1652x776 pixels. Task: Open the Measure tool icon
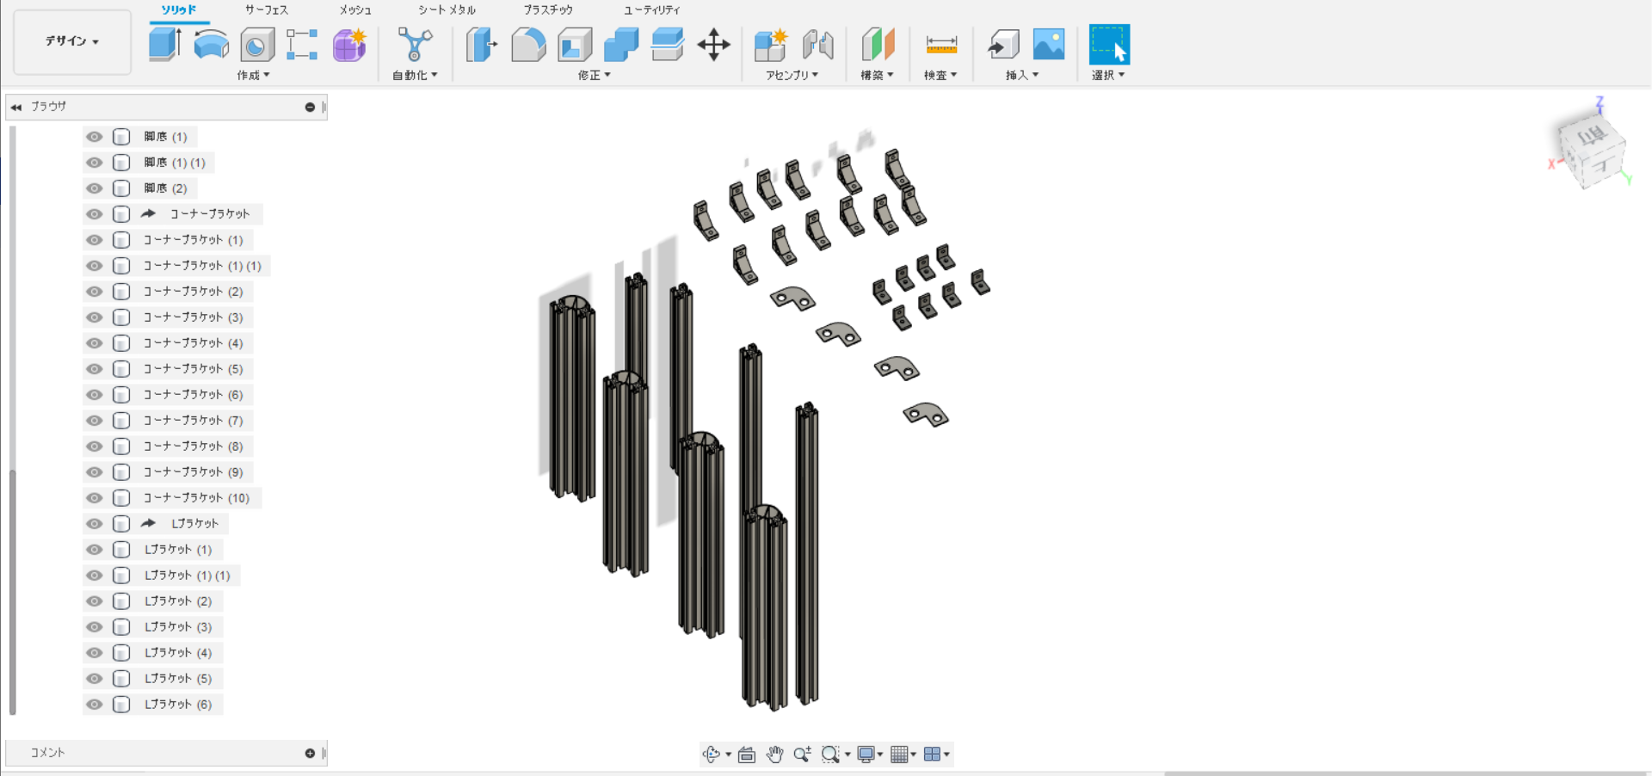click(940, 44)
